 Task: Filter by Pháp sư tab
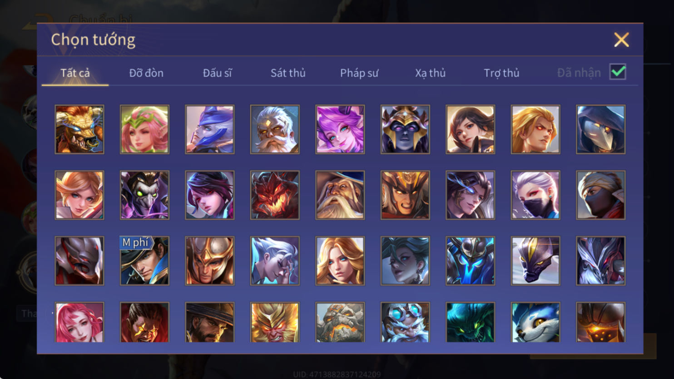[x=359, y=73]
